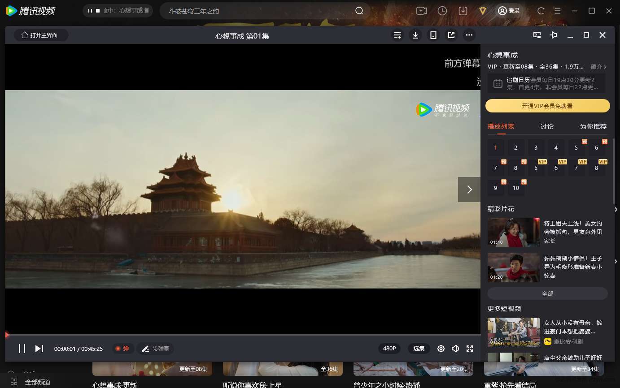Click the 追剧日历 update schedule text

(552, 83)
